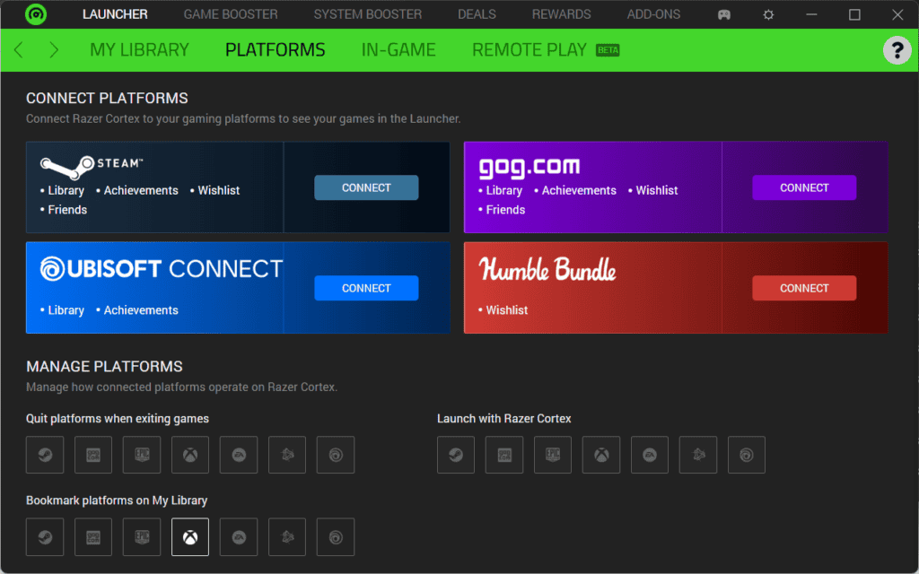Select the PLATFORMS sub-tab
The height and width of the screenshot is (574, 919).
coord(275,50)
